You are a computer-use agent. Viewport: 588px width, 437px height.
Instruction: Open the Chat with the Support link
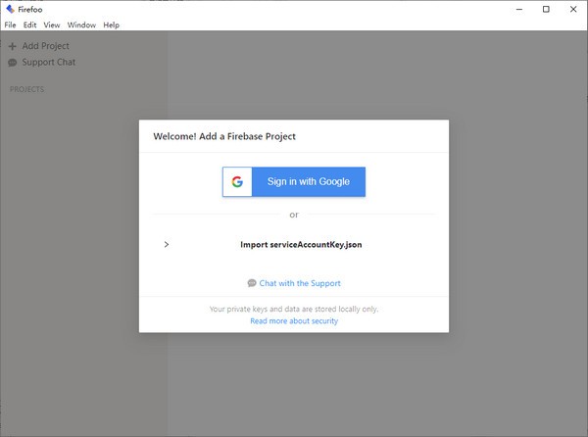300,283
